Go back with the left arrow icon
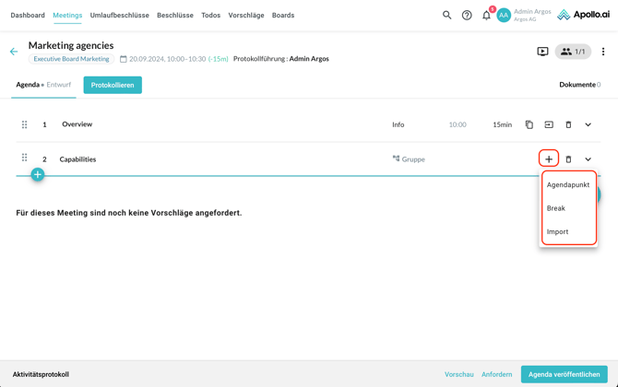Viewport: 618px width, 387px height. coord(14,52)
